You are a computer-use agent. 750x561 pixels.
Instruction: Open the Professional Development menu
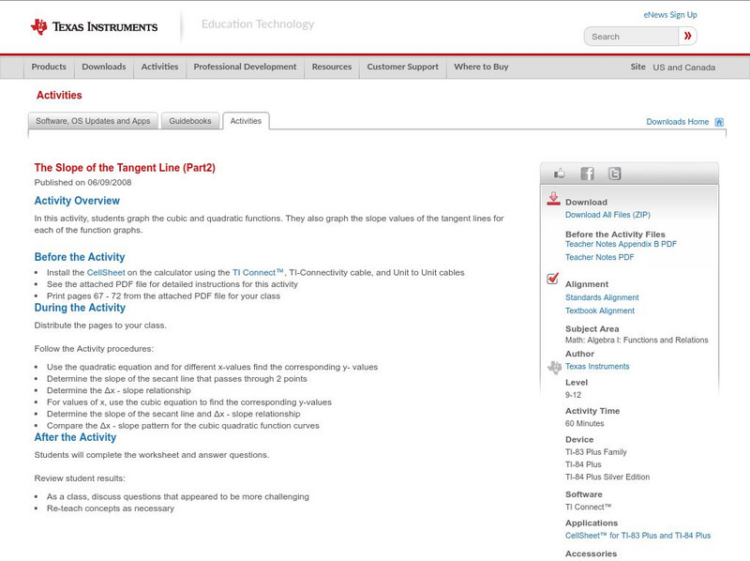pos(245,67)
